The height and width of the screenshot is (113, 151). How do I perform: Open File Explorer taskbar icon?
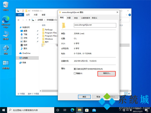click(x=80, y=110)
